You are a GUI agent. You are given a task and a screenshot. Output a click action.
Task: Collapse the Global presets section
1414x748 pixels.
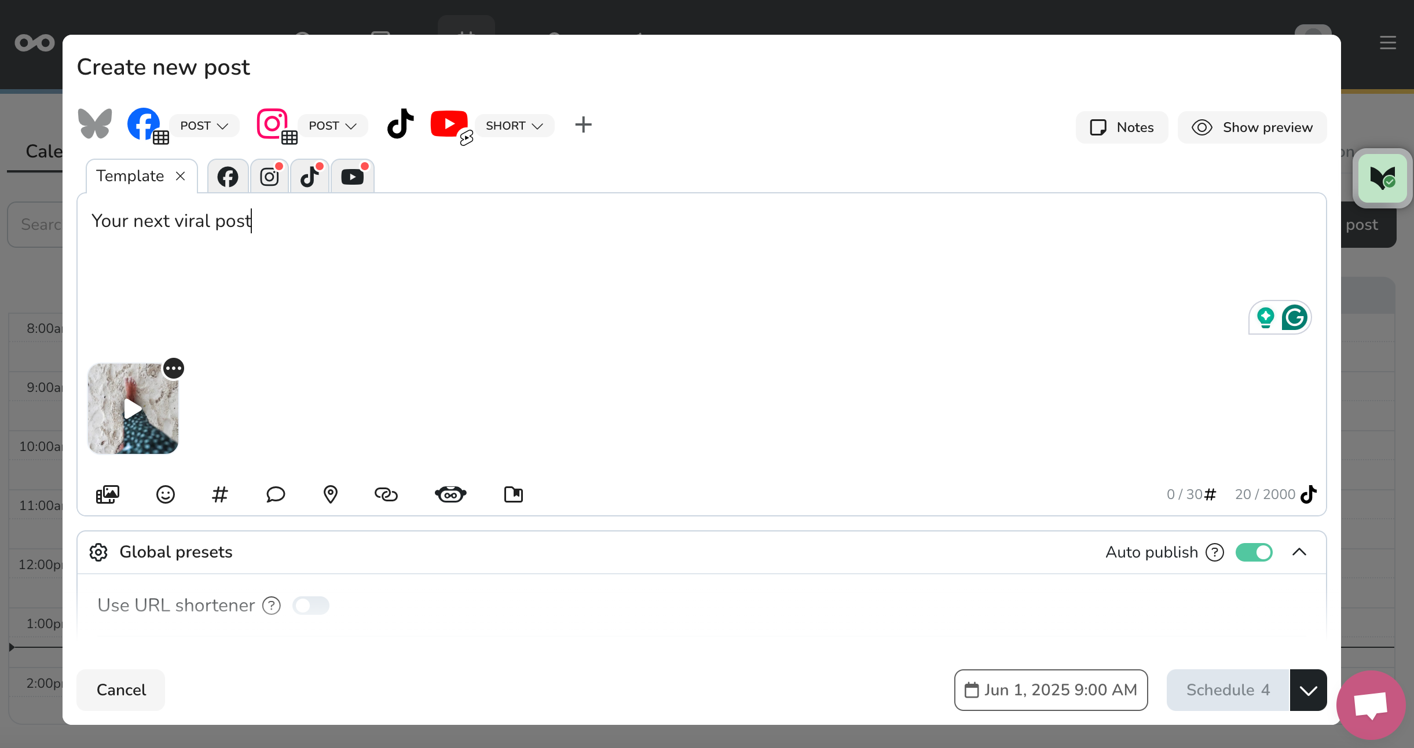(1299, 552)
